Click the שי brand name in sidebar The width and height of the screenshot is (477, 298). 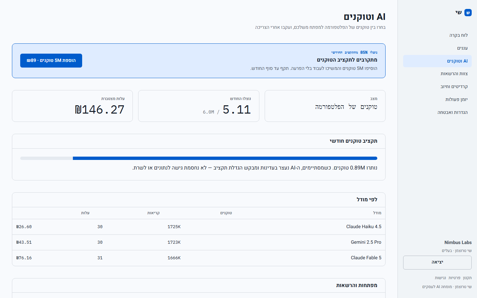point(458,13)
